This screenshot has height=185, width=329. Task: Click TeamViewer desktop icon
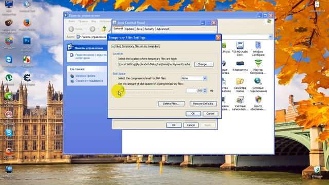click(x=9, y=62)
